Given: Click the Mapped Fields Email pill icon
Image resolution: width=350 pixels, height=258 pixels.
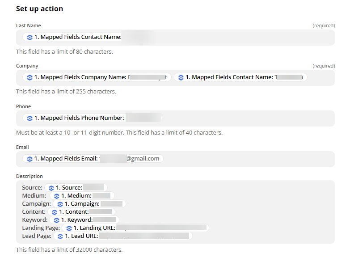Looking at the screenshot, I should coord(30,159).
